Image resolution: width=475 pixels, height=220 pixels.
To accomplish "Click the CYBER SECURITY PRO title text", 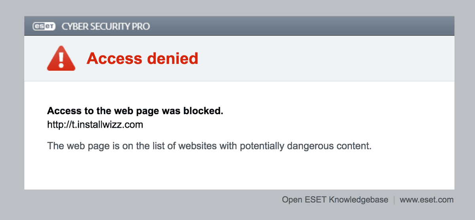I will click(106, 27).
